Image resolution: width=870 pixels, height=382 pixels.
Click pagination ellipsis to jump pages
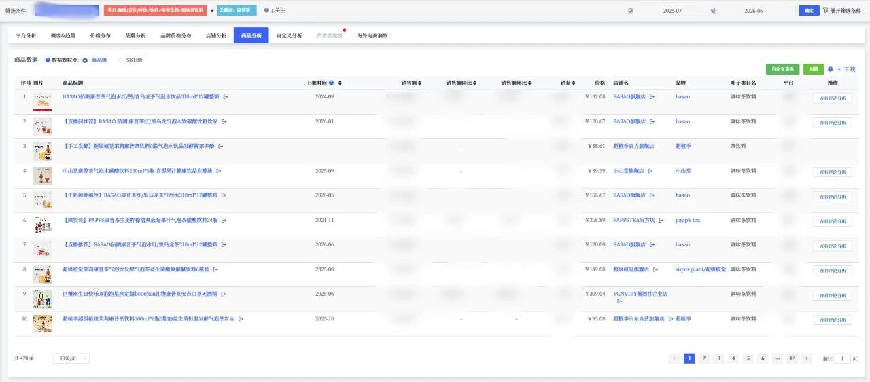tap(777, 358)
